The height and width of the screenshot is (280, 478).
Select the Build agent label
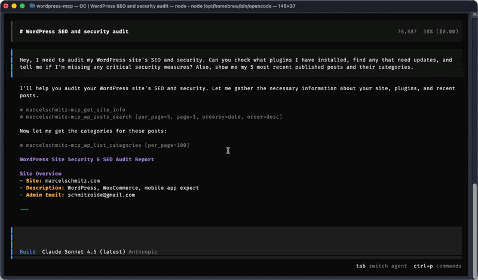27,252
